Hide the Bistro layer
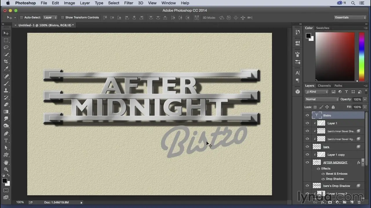This screenshot has width=371, height=208. [x=307, y=115]
